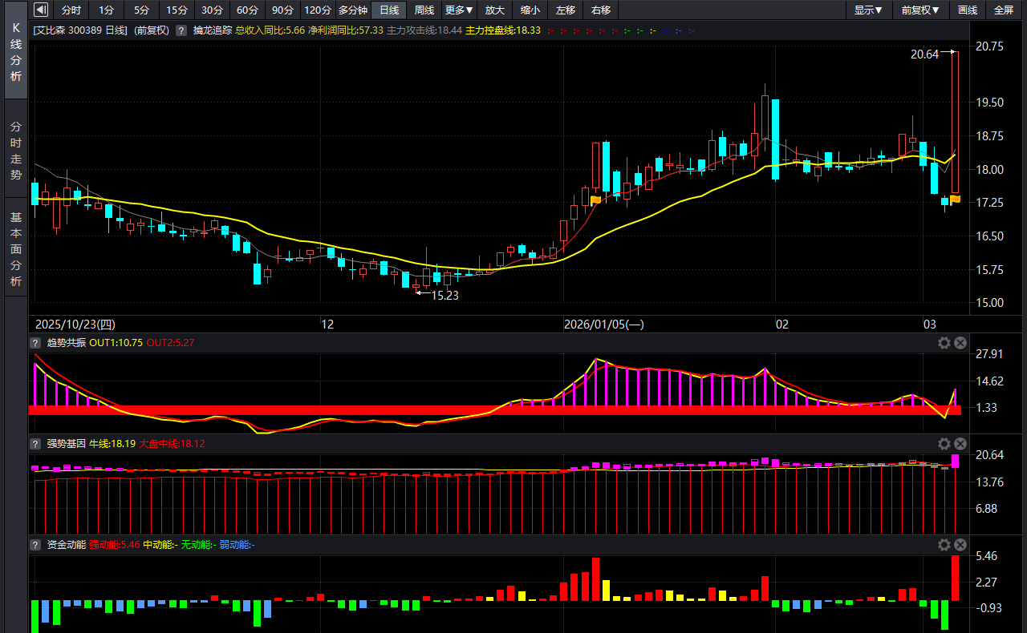
Task: Close the 强势基因 indicator panel
Action: point(960,444)
